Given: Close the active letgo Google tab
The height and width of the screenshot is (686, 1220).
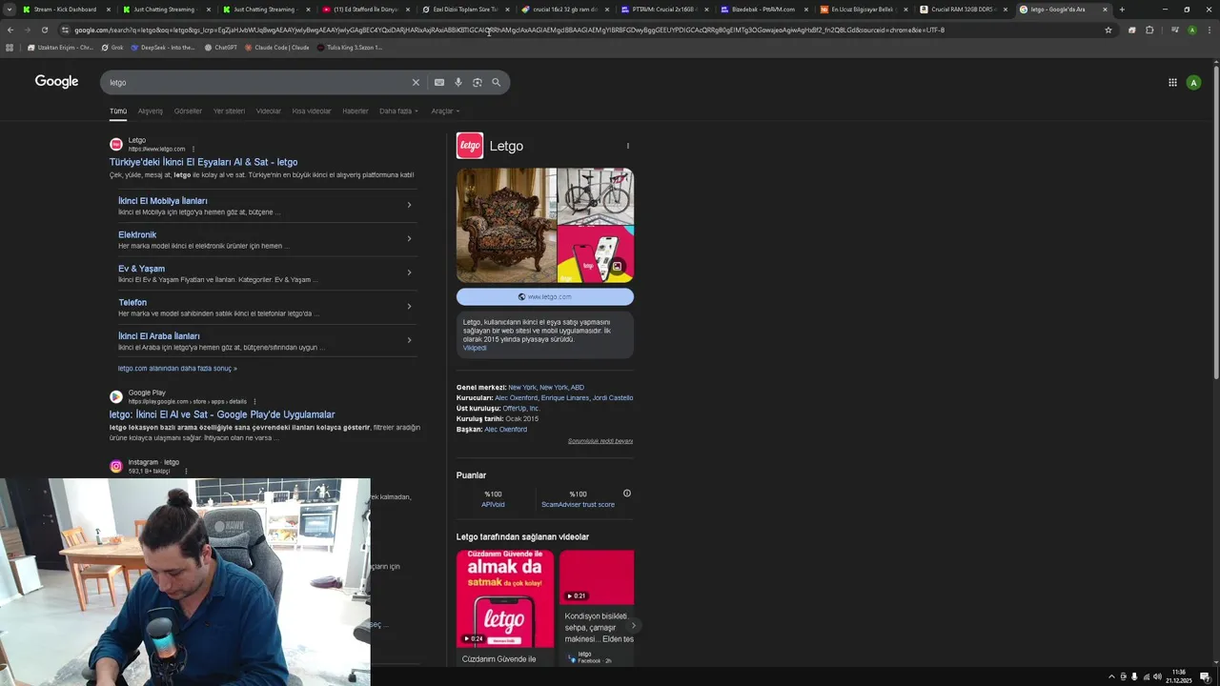Looking at the screenshot, I should coord(1106,10).
